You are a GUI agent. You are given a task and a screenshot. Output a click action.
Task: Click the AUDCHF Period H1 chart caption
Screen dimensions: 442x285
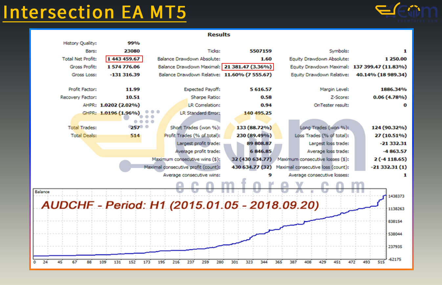click(180, 206)
